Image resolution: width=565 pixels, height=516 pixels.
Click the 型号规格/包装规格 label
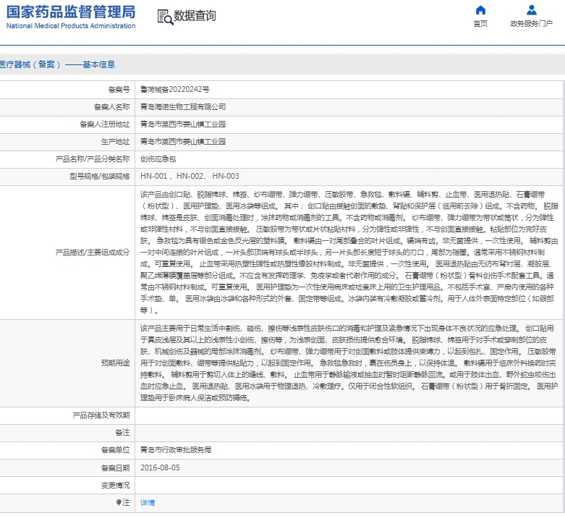click(x=99, y=176)
